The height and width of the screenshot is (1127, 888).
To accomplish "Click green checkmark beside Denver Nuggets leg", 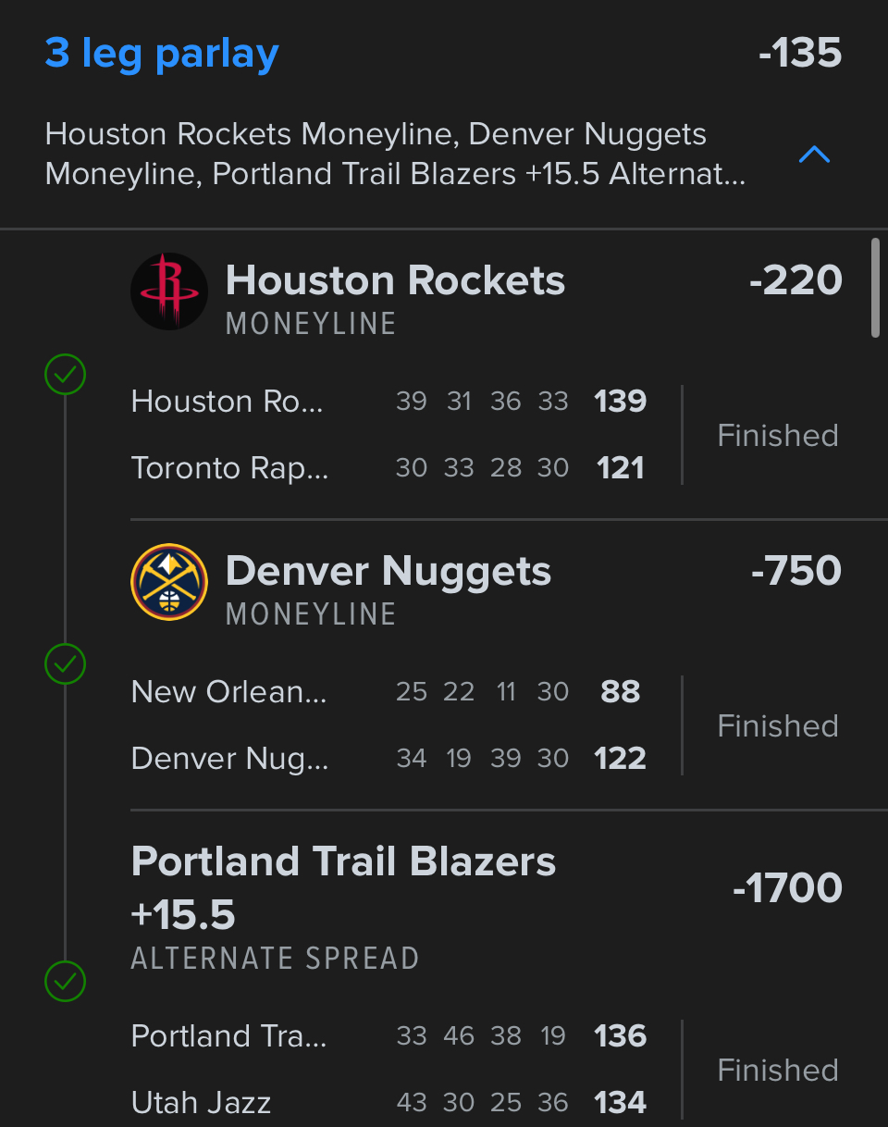I will tap(66, 663).
